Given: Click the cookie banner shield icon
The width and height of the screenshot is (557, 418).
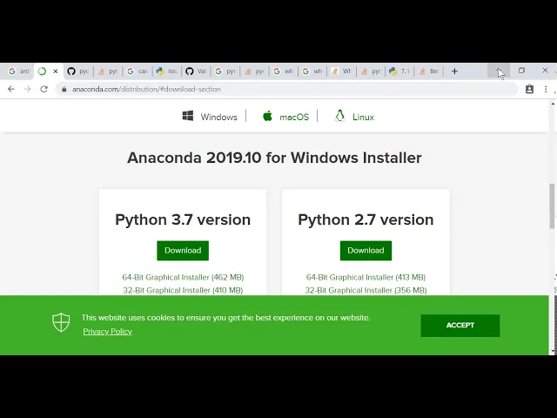Looking at the screenshot, I should (x=61, y=322).
